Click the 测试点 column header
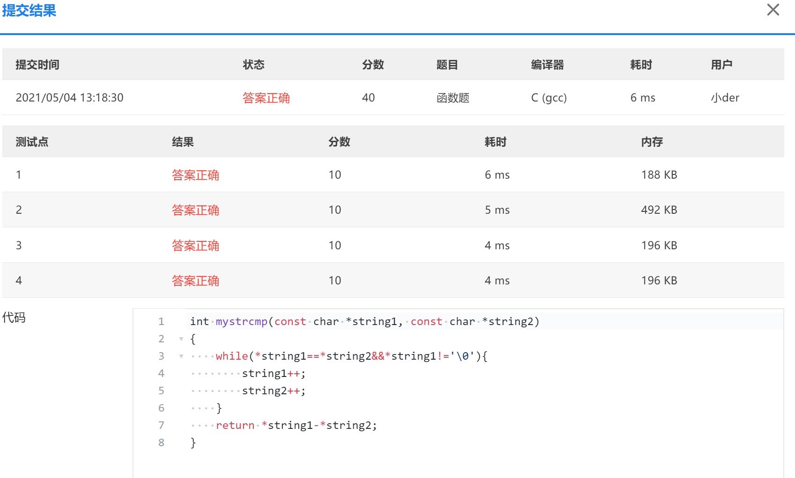Screen dimensions: 795x478 pyautogui.click(x=32, y=142)
